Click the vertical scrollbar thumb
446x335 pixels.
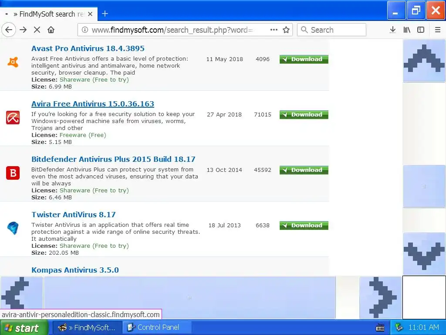424,186
